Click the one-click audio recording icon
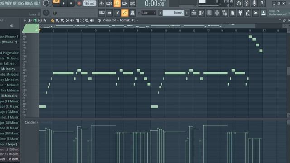The image size is (290, 163). [x=256, y=13]
